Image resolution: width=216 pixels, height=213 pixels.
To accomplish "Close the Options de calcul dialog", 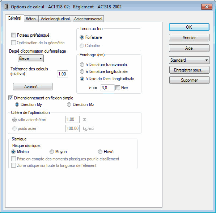I will pyautogui.click(x=207, y=7).
